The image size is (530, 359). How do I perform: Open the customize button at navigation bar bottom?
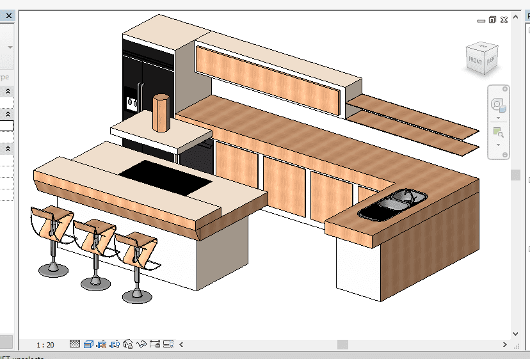coord(504,155)
